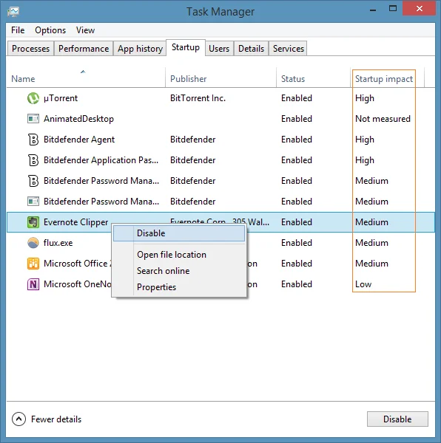Click the Evernote Clipper elephant icon
Image resolution: width=441 pixels, height=443 pixels.
coord(33,222)
